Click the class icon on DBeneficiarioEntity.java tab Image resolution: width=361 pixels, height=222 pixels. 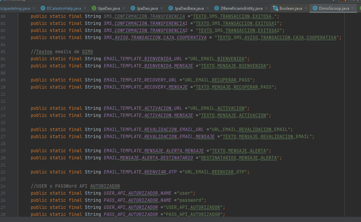[217, 8]
